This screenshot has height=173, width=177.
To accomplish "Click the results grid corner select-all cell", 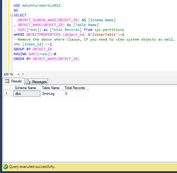I will coord(8,88).
